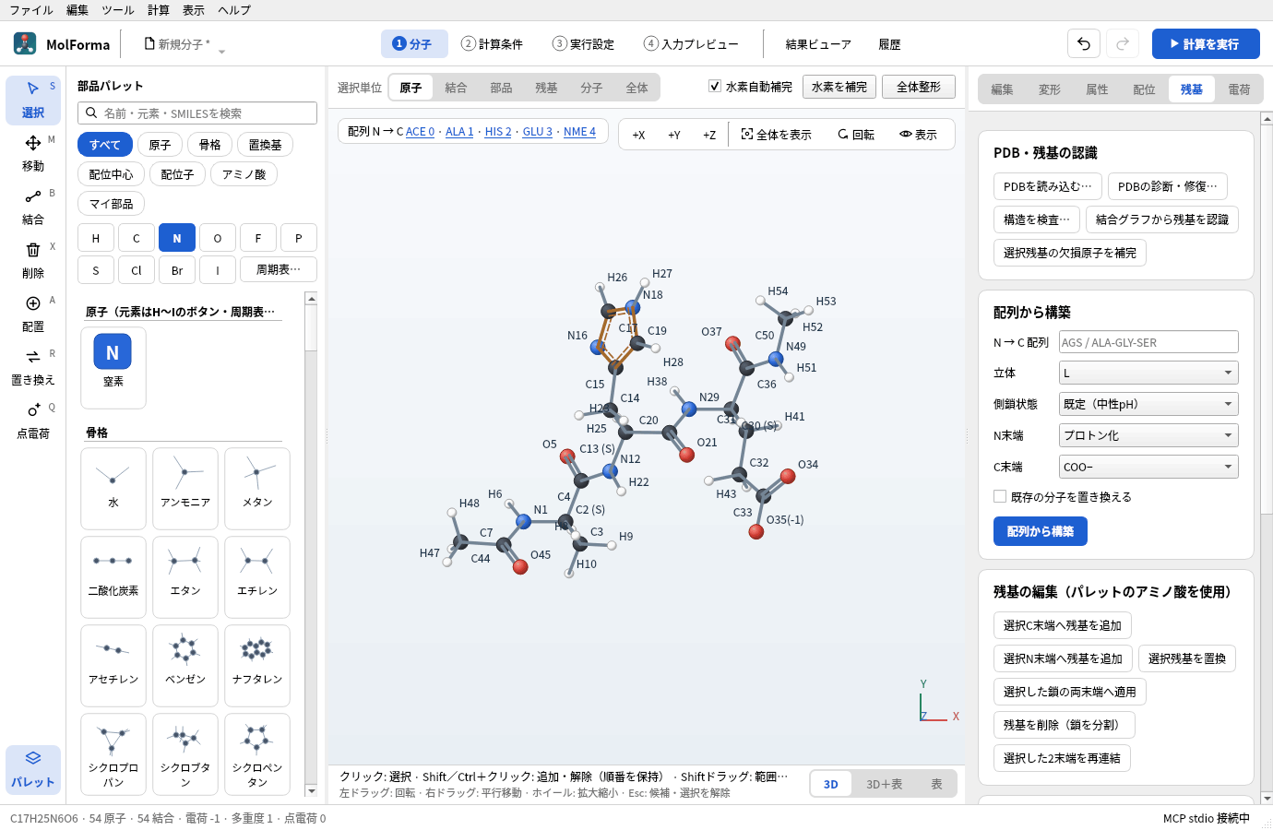The height and width of the screenshot is (830, 1273).
Task: Pick the 削除 (delete) trash tool
Action: 33,260
